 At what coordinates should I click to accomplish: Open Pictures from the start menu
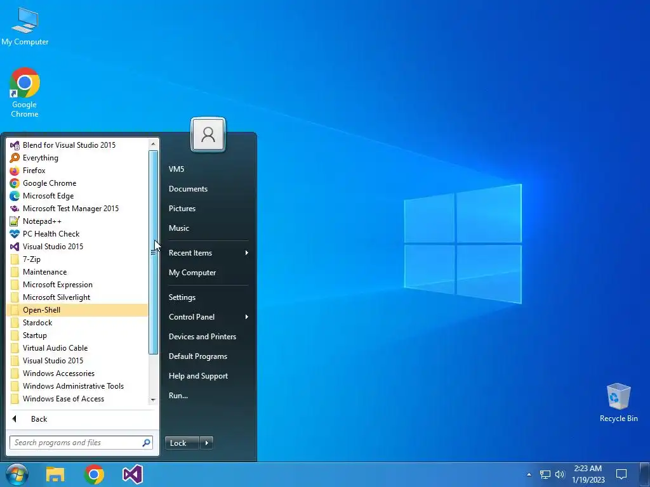pyautogui.click(x=208, y=208)
